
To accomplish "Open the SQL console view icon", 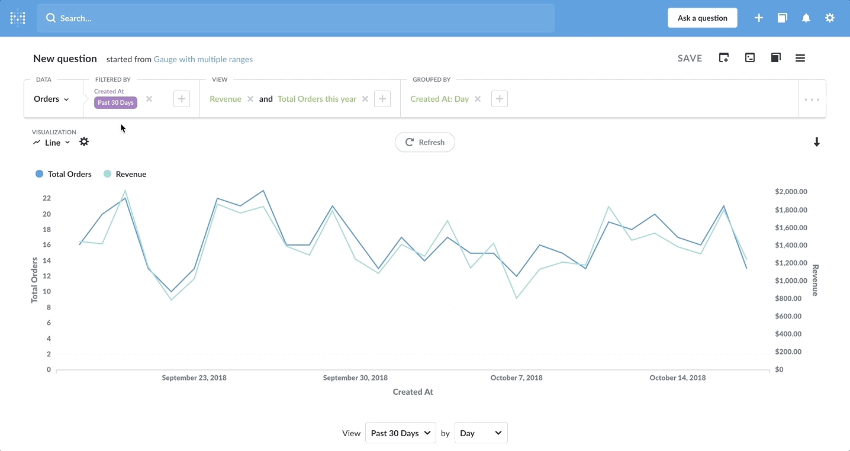I will click(750, 58).
